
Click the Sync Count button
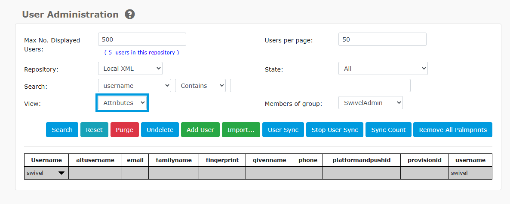pyautogui.click(x=388, y=130)
